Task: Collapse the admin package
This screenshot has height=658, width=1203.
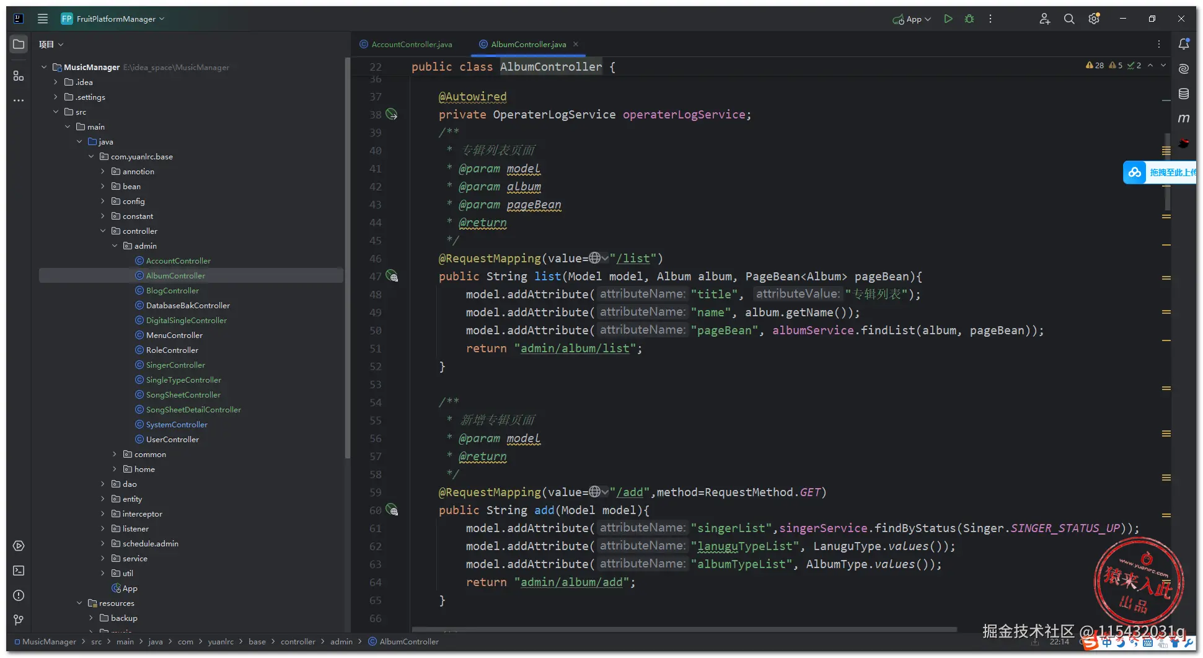Action: [115, 246]
